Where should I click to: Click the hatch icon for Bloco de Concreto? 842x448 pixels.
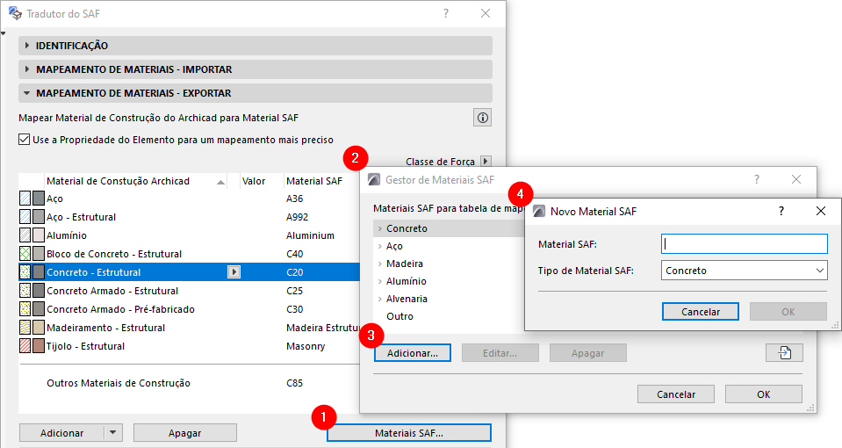(x=25, y=254)
